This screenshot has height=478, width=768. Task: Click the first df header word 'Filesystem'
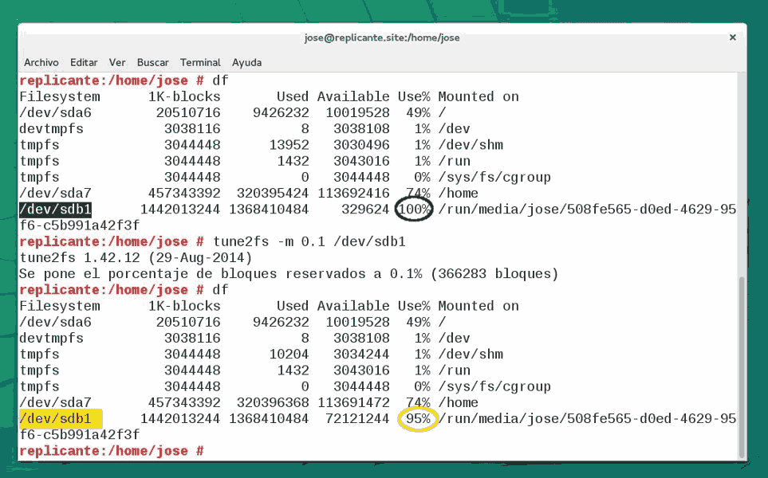point(60,97)
